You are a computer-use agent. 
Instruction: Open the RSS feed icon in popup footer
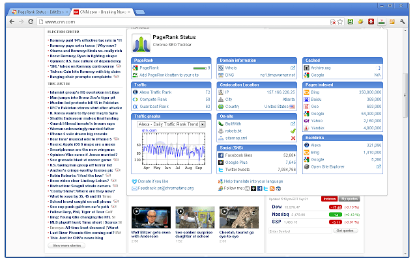[272, 188]
